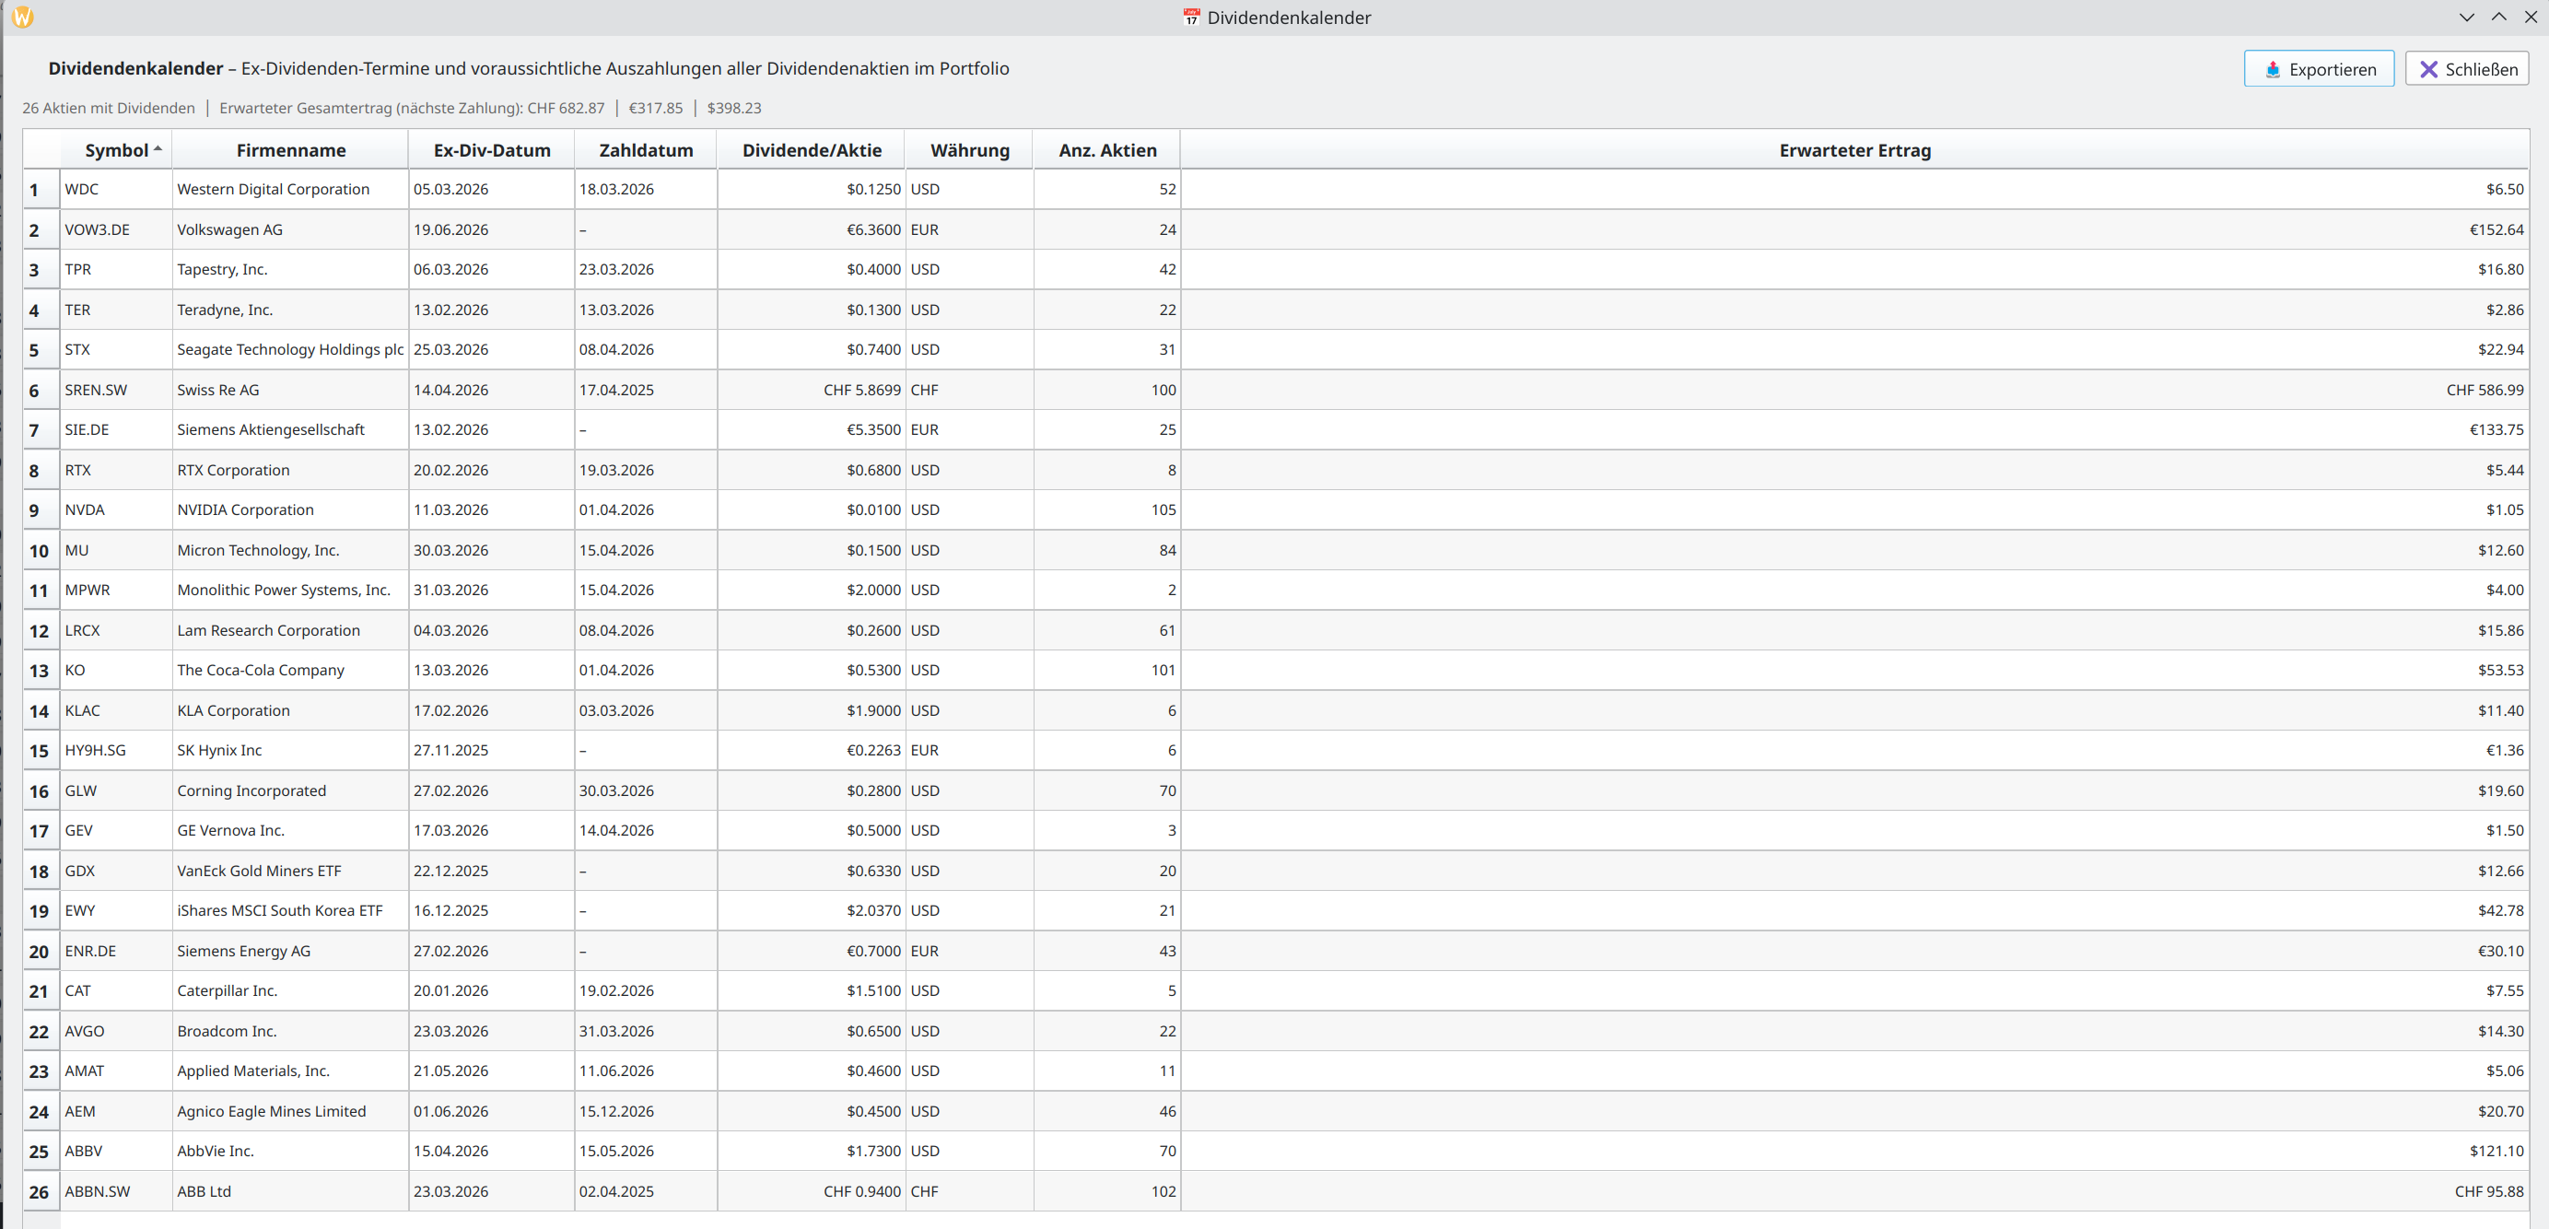Select the Agnico Eagle Mines Limited cell
2549x1229 pixels.
pyautogui.click(x=291, y=1111)
